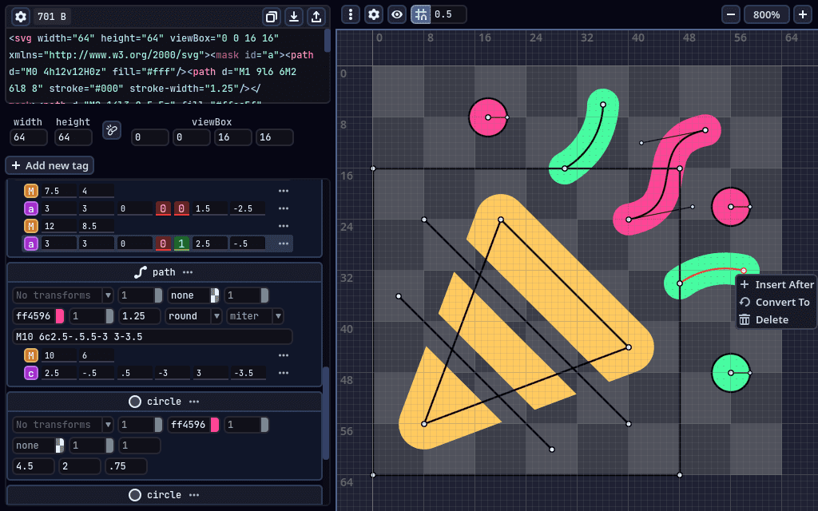Click the link width and height icon
818x511 pixels.
[111, 130]
